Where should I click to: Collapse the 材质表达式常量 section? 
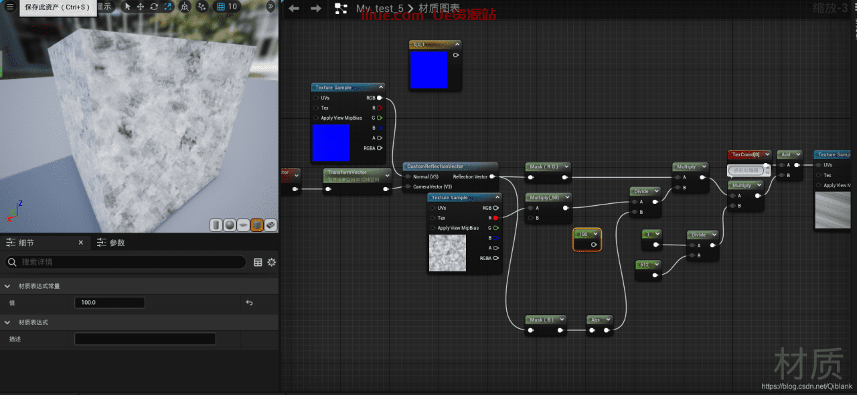[x=7, y=286]
